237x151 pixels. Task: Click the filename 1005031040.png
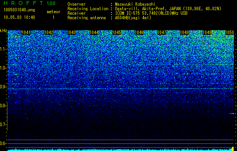tap(20, 10)
